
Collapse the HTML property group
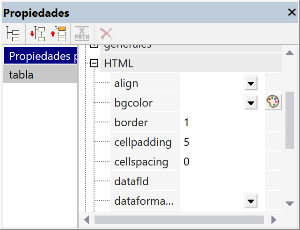tap(94, 63)
